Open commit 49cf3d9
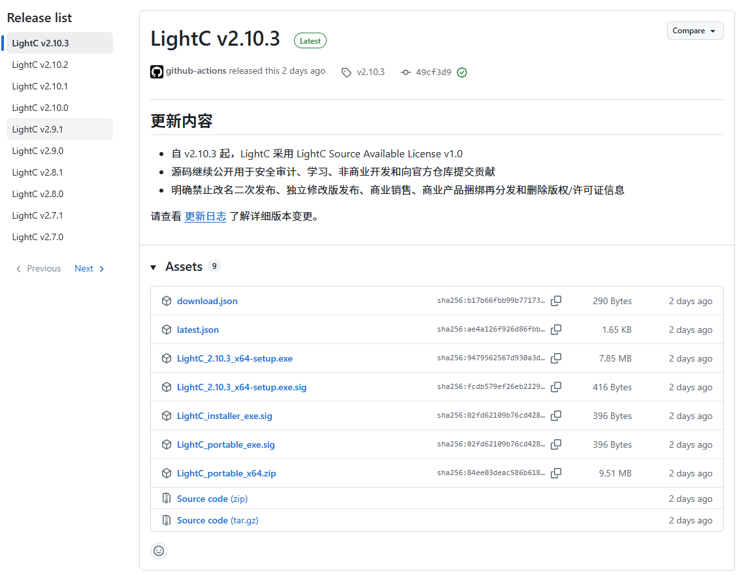Screen dimensions: 754x575 (x=434, y=72)
